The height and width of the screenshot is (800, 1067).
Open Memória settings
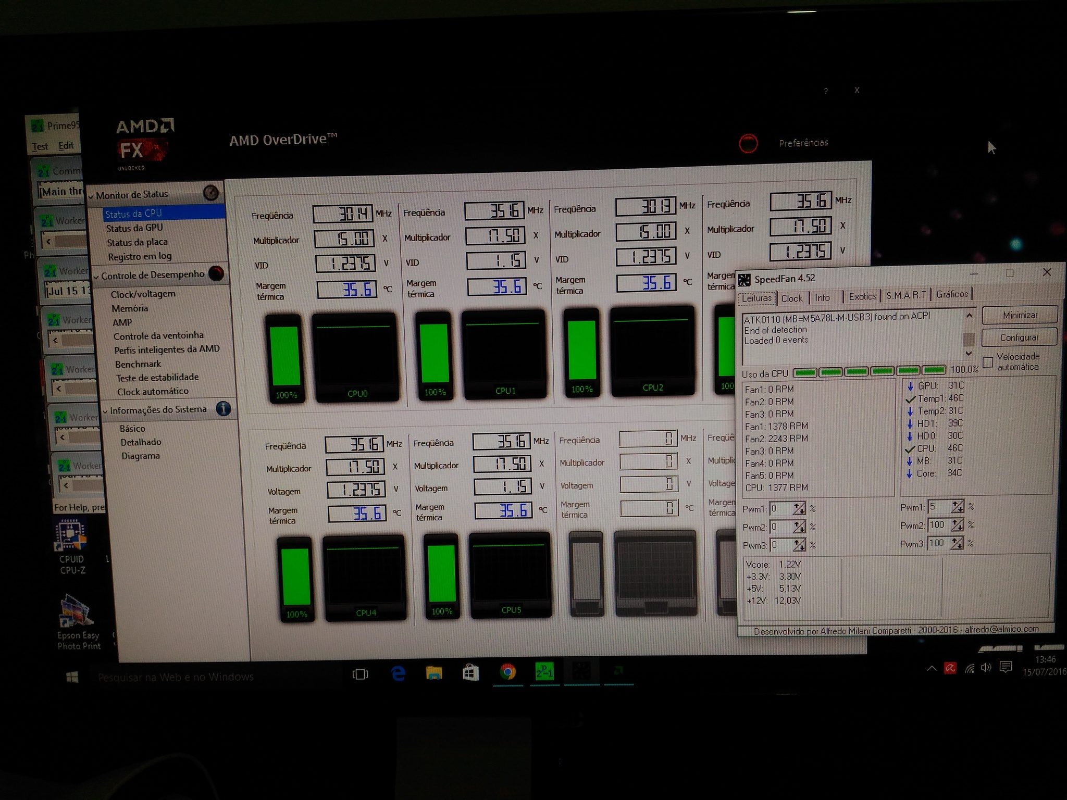pyautogui.click(x=130, y=308)
